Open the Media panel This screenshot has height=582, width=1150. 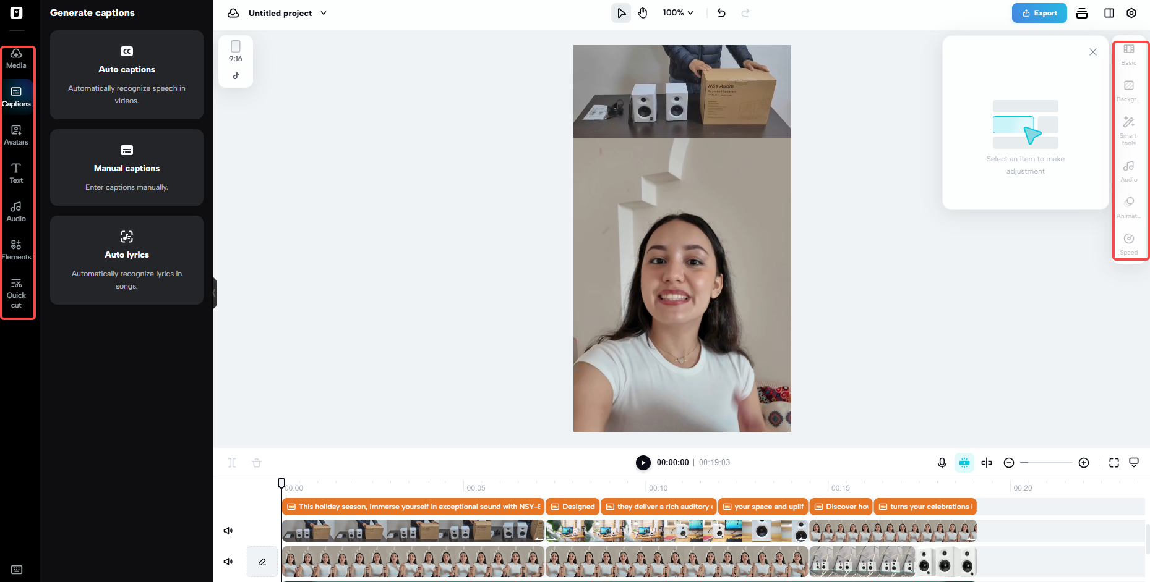click(x=15, y=59)
